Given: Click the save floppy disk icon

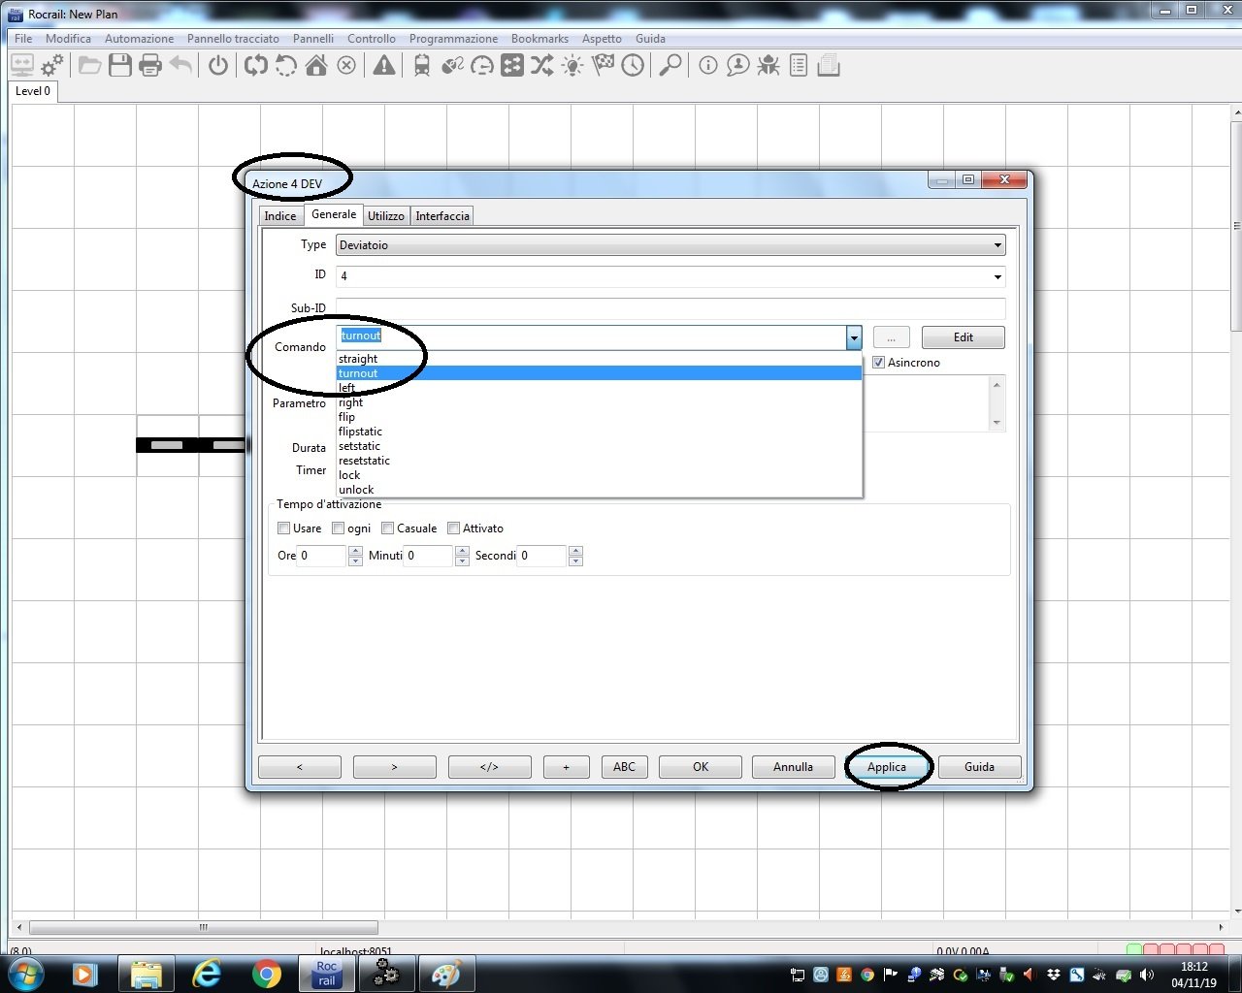Looking at the screenshot, I should click(120, 66).
